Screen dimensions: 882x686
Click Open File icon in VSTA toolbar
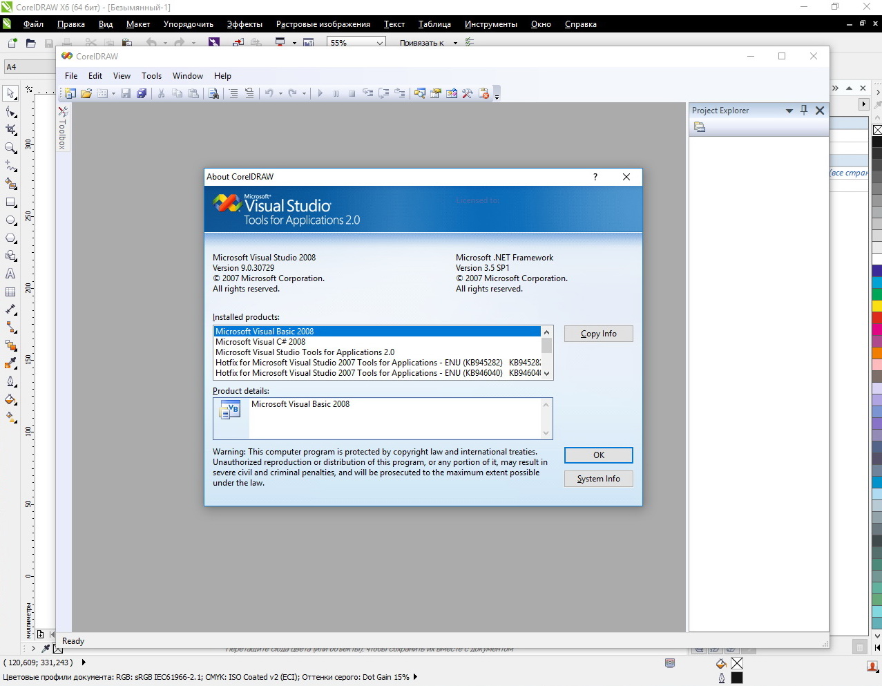coord(86,93)
